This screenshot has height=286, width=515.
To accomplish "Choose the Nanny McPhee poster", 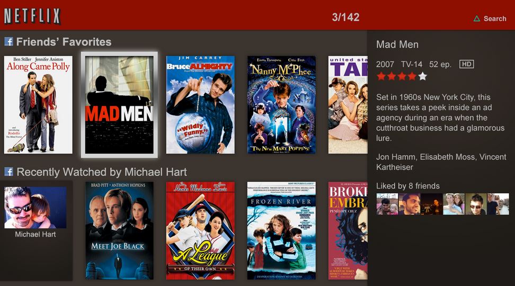I will [x=281, y=105].
